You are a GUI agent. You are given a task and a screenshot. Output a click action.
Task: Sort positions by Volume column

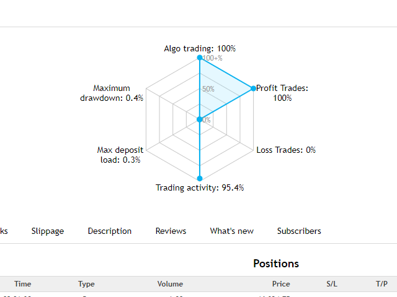click(170, 284)
